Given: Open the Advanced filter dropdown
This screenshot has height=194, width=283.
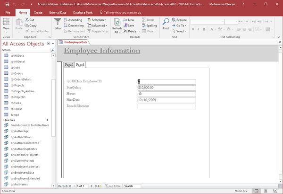Looking at the screenshot, I should coord(99,26).
